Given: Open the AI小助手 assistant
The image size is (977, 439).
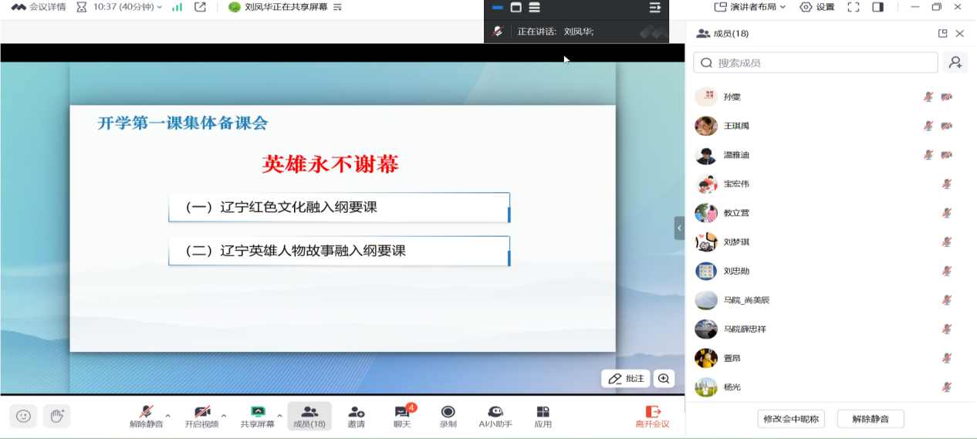Looking at the screenshot, I should (495, 416).
